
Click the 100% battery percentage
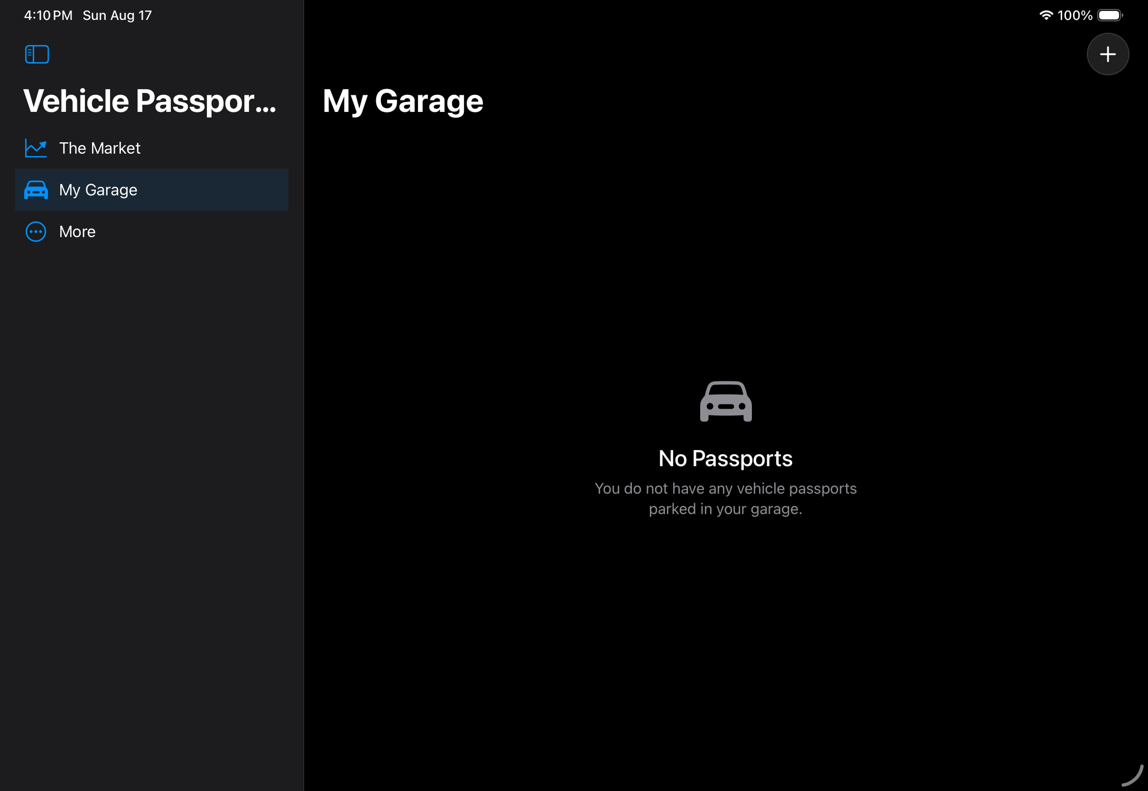[x=1074, y=15]
